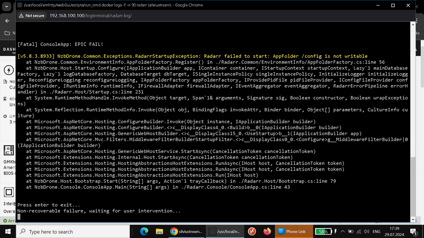This screenshot has width=424, height=238.
Task: Open the clock showing 17:39
Action: pos(394,232)
